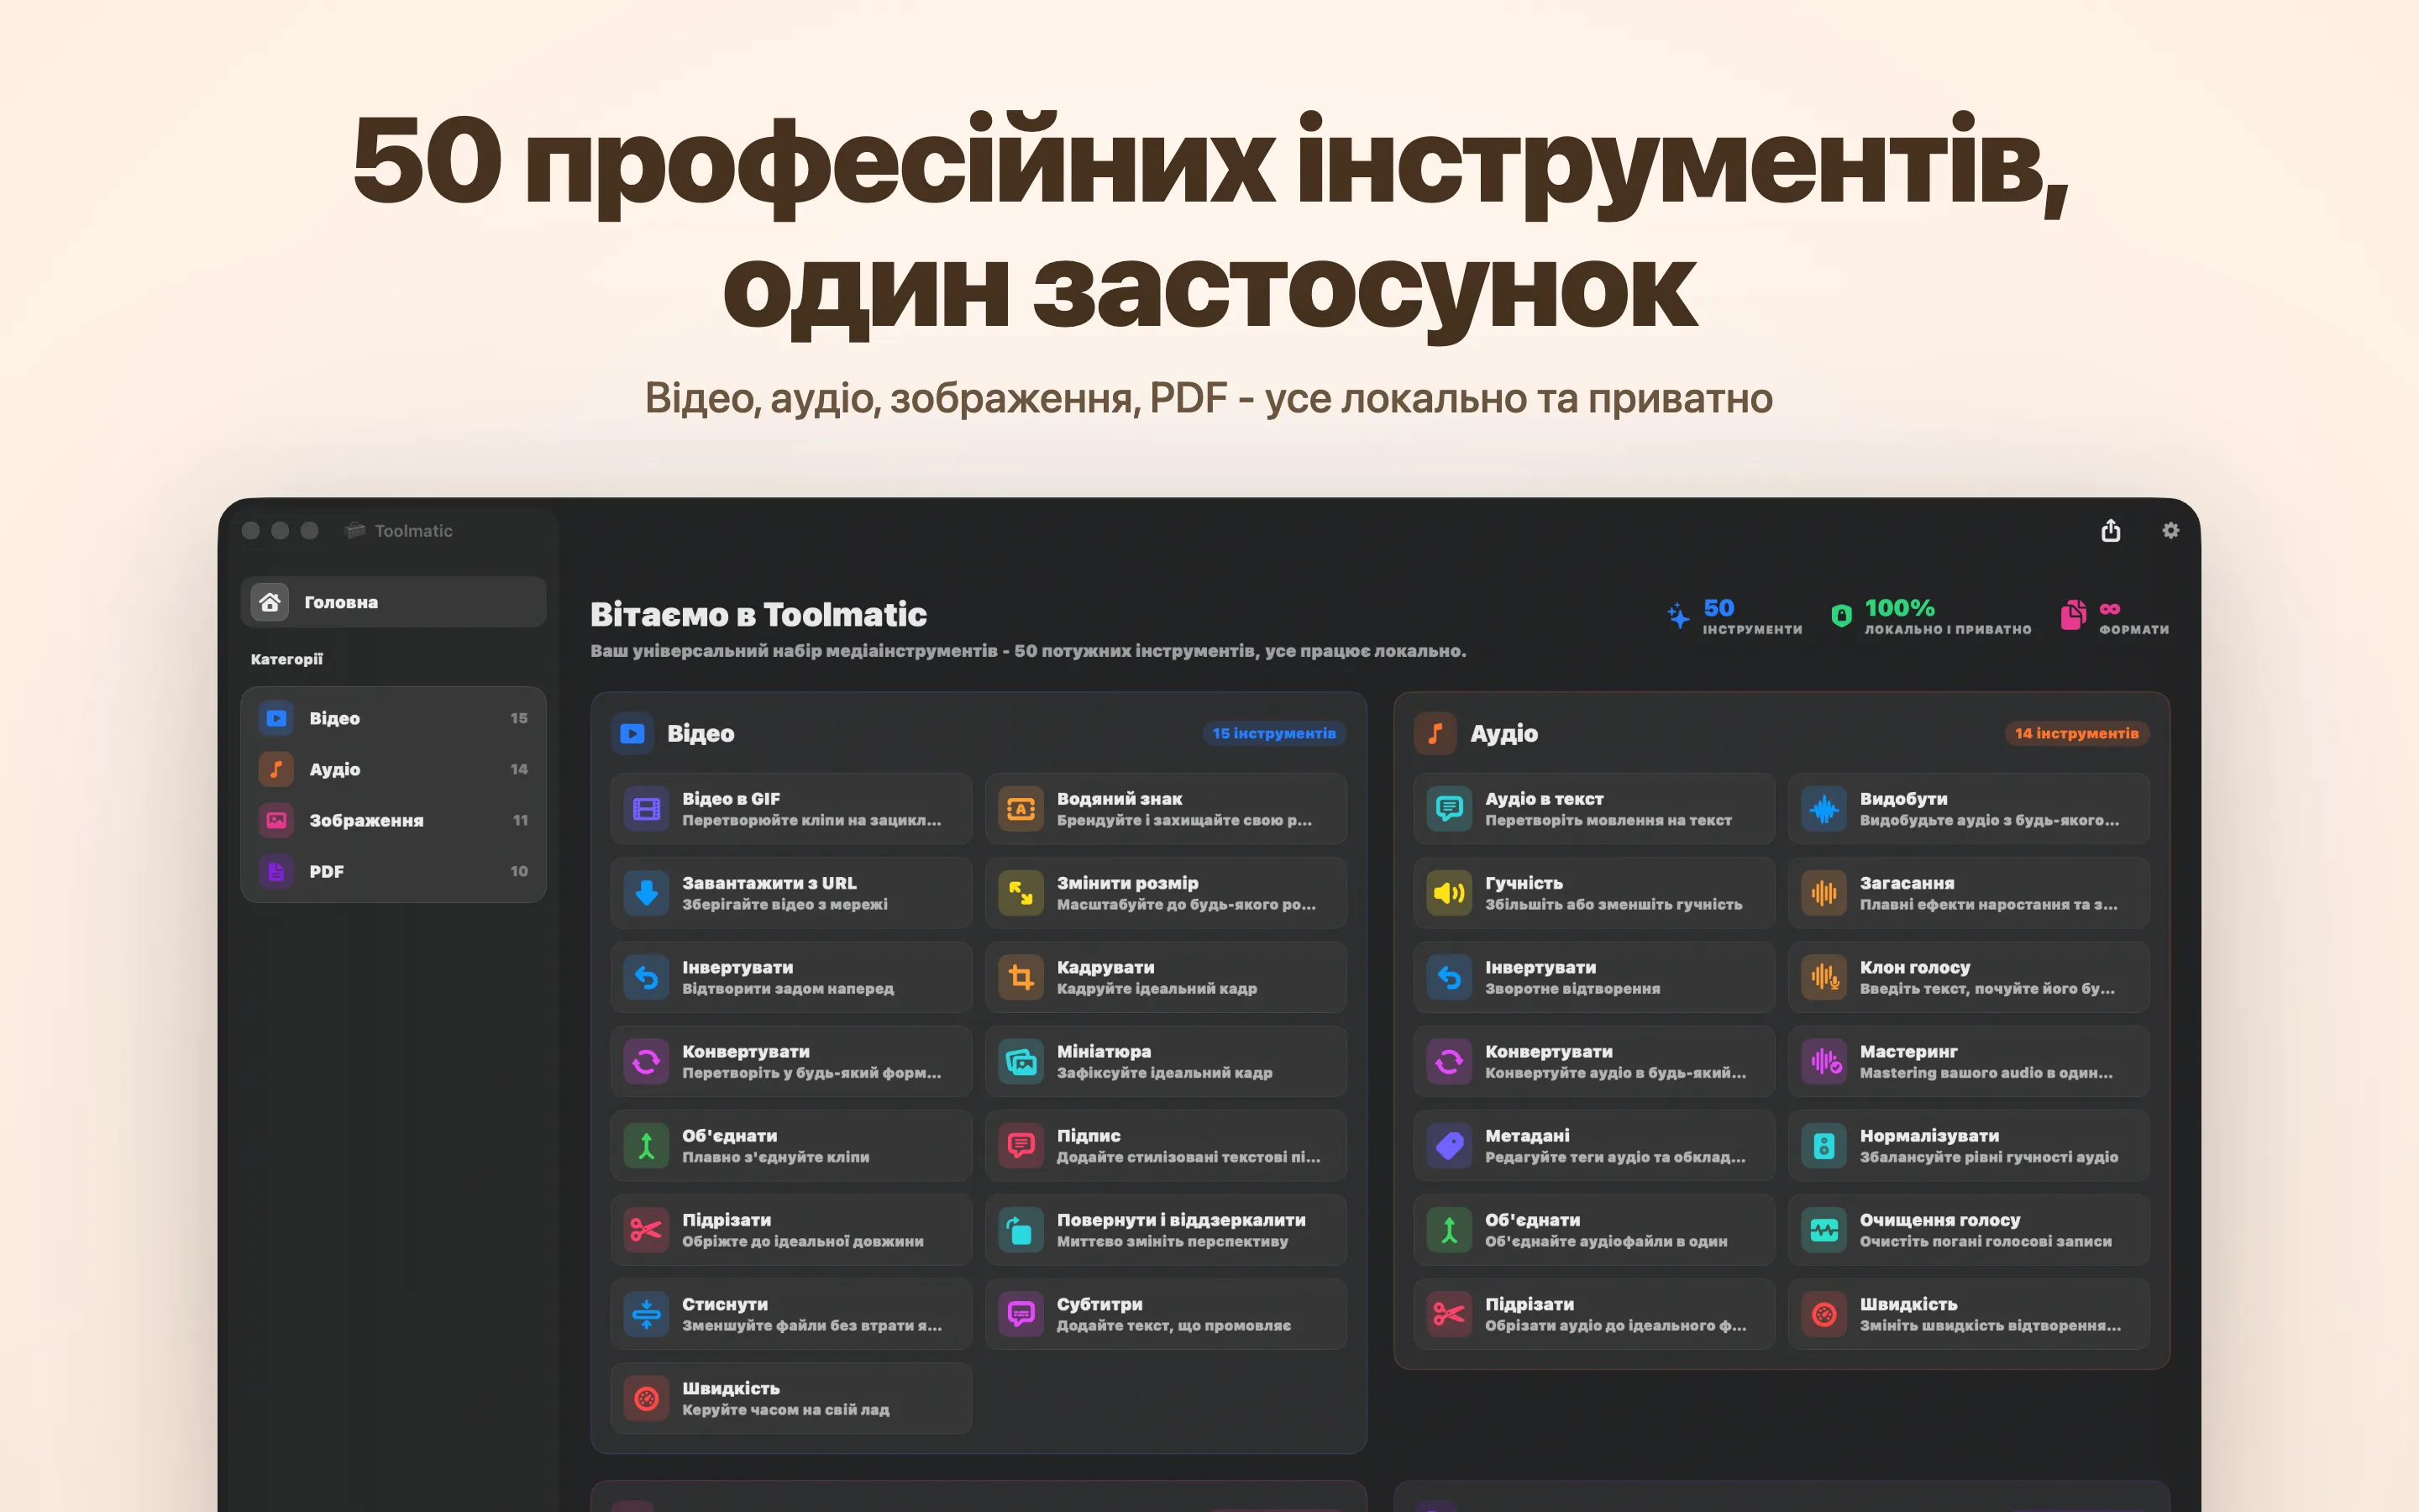
Task: Click the Завантажити з URL download icon
Action: [x=647, y=893]
